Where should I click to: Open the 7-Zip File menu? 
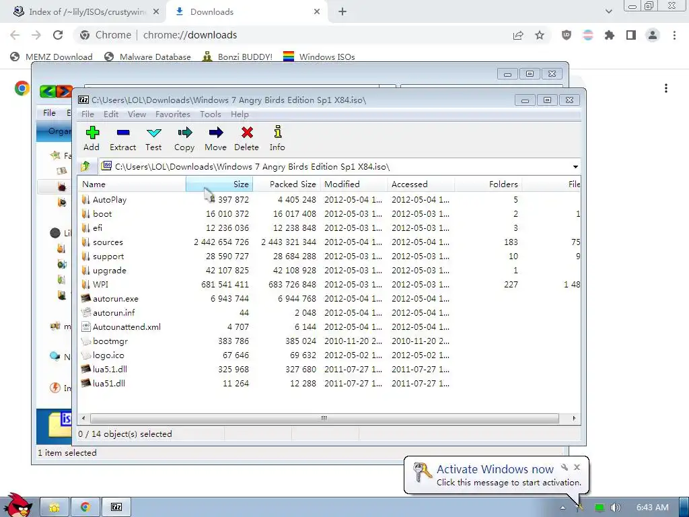pos(87,114)
